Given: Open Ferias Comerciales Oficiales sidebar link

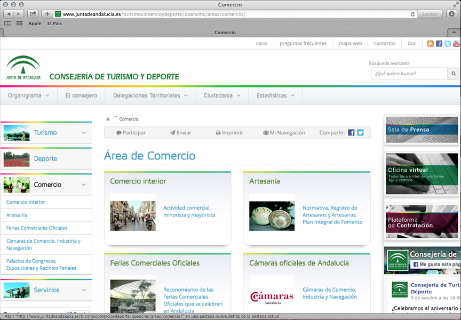Looking at the screenshot, I should [x=37, y=228].
